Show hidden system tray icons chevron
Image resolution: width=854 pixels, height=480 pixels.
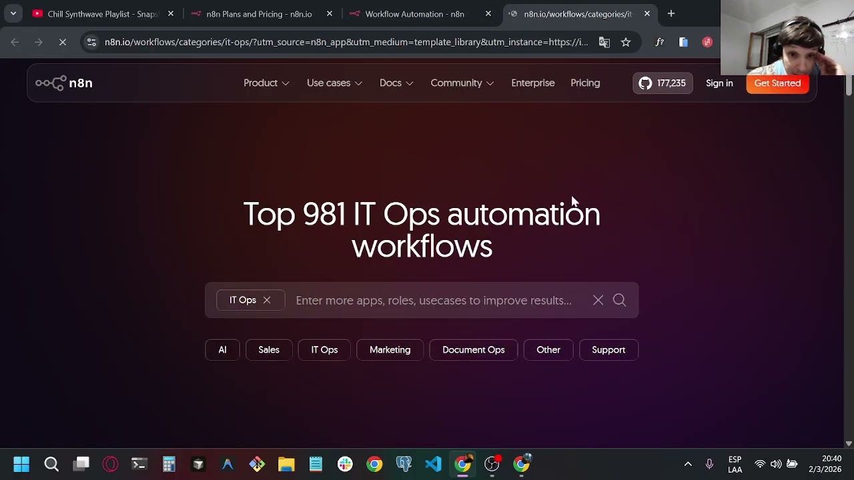[x=688, y=464]
